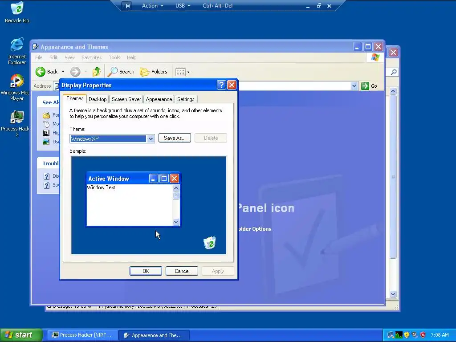Image resolution: width=456 pixels, height=342 pixels.
Task: Expand the Back button history arrow
Action: pos(63,72)
